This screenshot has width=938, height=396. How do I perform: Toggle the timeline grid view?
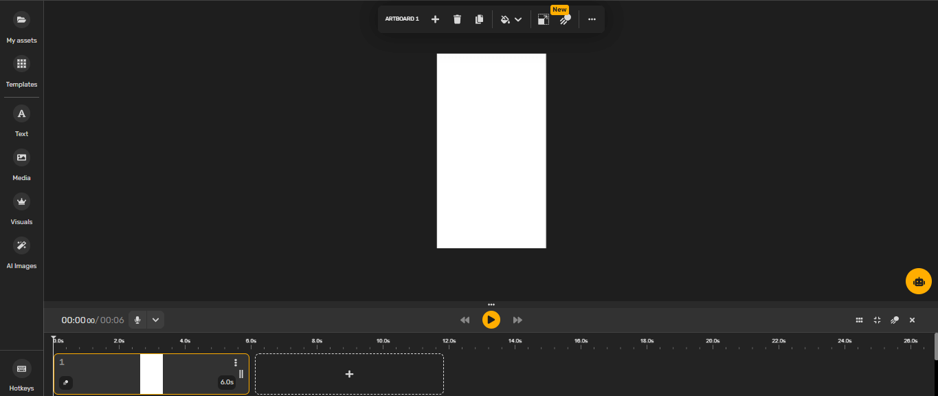[860, 320]
